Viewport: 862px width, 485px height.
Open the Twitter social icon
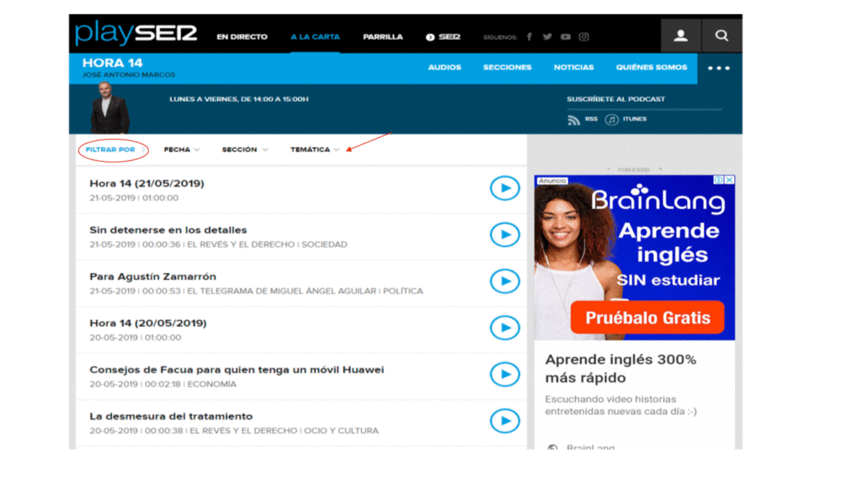click(547, 37)
